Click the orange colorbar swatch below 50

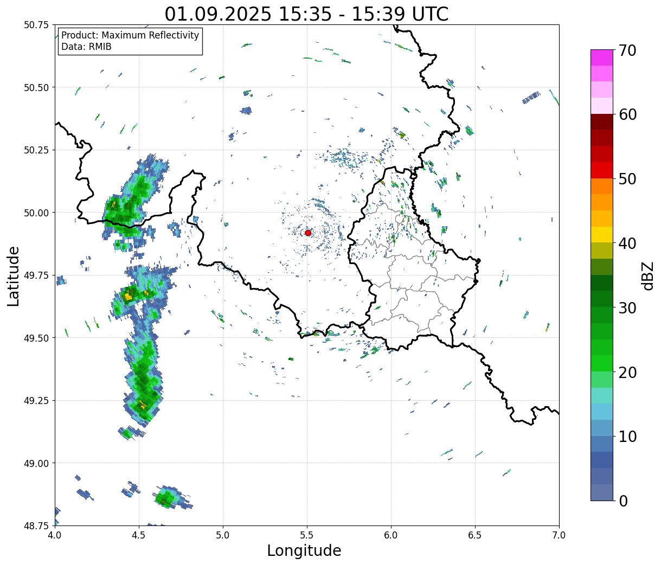click(602, 187)
